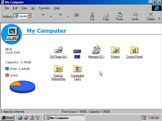The image size is (162, 121).
Task: Click the 'Free Space: 1.64GB' status bar text
Action: pyautogui.click(x=74, y=112)
